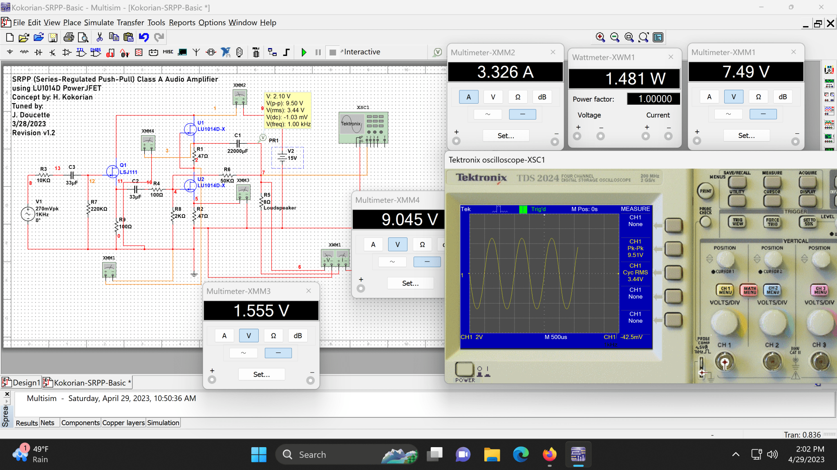Open print preview
Image resolution: width=837 pixels, height=470 pixels.
[x=83, y=38]
